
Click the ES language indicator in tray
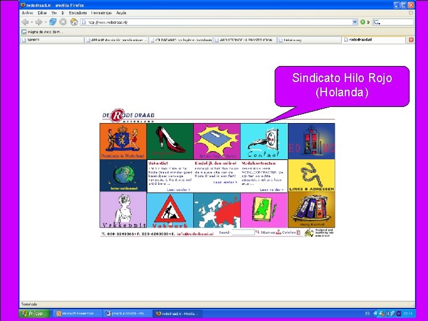pyautogui.click(x=367, y=314)
